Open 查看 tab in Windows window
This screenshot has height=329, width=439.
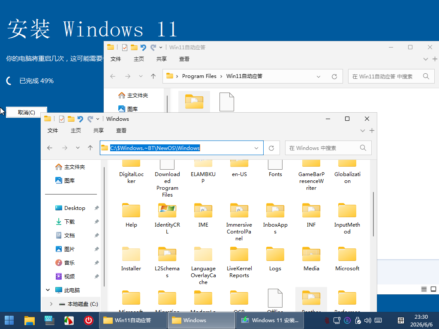[x=121, y=131]
